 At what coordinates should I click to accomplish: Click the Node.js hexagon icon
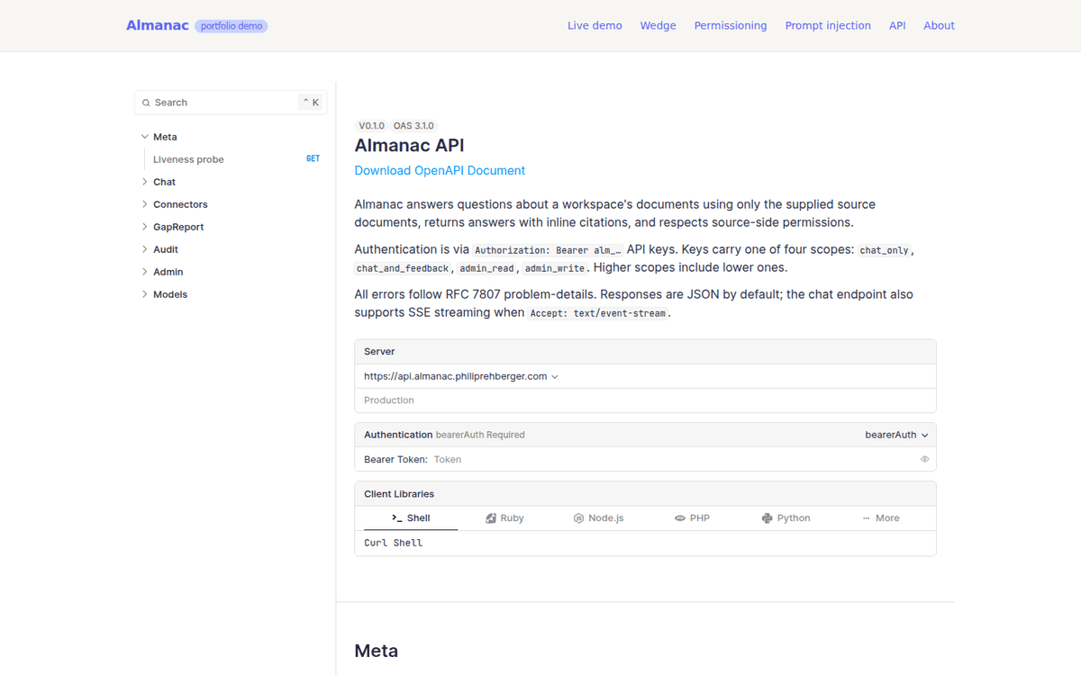point(578,518)
